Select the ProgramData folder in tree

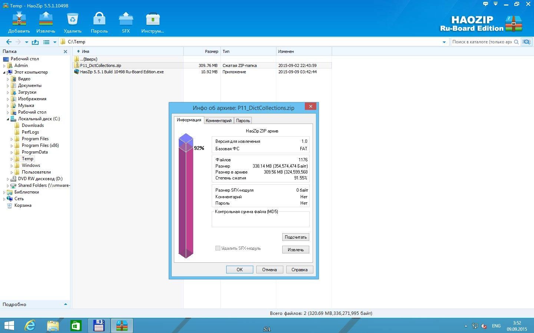click(34, 152)
